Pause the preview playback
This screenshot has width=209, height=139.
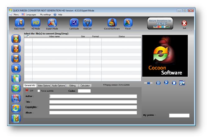(158, 83)
